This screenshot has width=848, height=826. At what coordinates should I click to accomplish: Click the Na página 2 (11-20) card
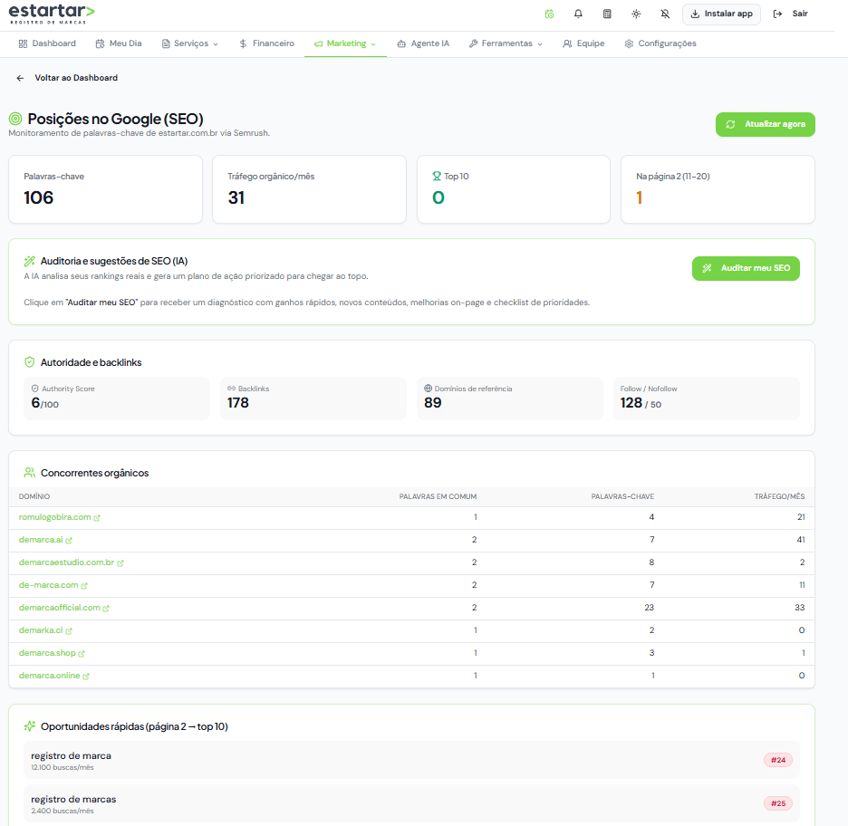pyautogui.click(x=718, y=189)
